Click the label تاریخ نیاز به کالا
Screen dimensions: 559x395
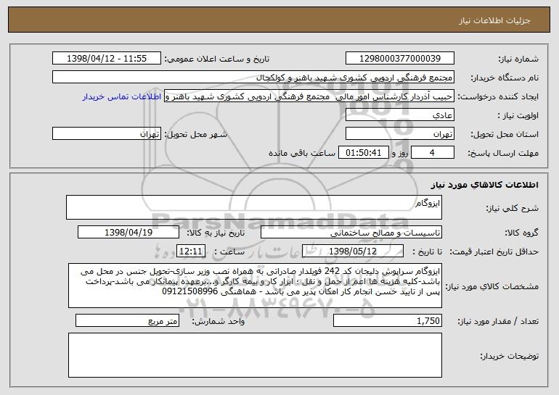(x=216, y=233)
